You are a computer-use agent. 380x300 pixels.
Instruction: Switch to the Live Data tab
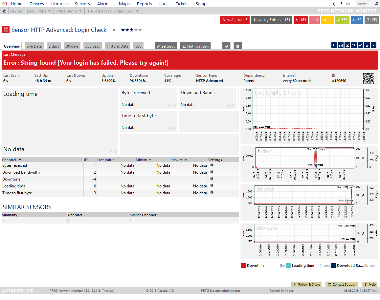[x=34, y=46]
